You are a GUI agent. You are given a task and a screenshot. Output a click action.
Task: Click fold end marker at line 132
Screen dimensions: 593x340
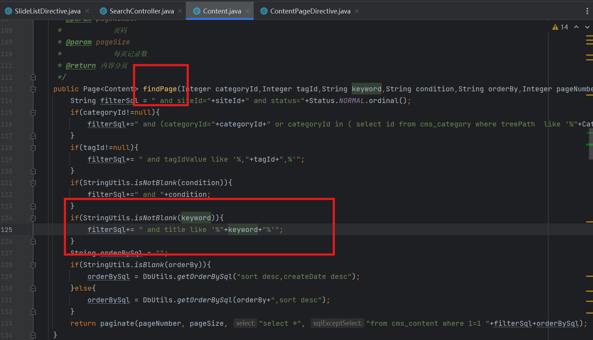[x=33, y=312]
